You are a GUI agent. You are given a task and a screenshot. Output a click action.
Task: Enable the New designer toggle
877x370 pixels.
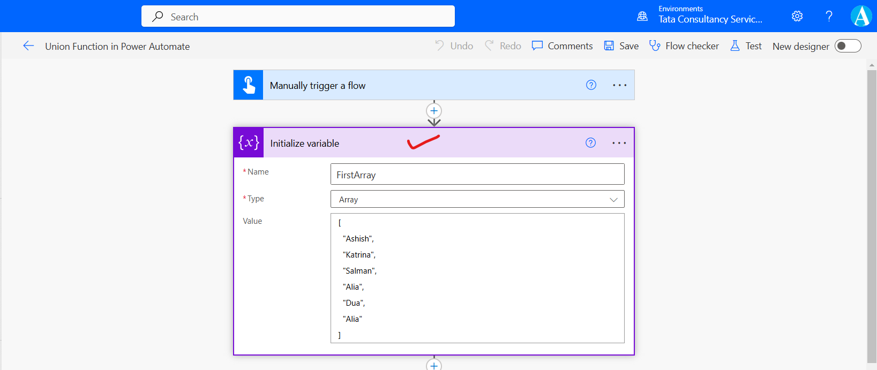point(848,46)
